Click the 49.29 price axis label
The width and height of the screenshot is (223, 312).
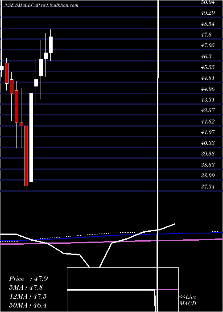[x=208, y=13]
